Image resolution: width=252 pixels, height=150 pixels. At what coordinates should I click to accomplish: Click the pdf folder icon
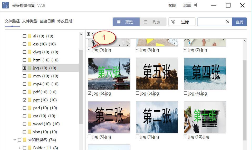(29, 92)
